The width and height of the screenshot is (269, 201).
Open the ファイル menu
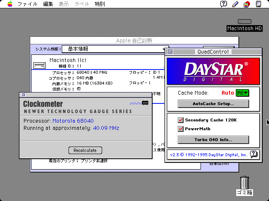click(27, 4)
